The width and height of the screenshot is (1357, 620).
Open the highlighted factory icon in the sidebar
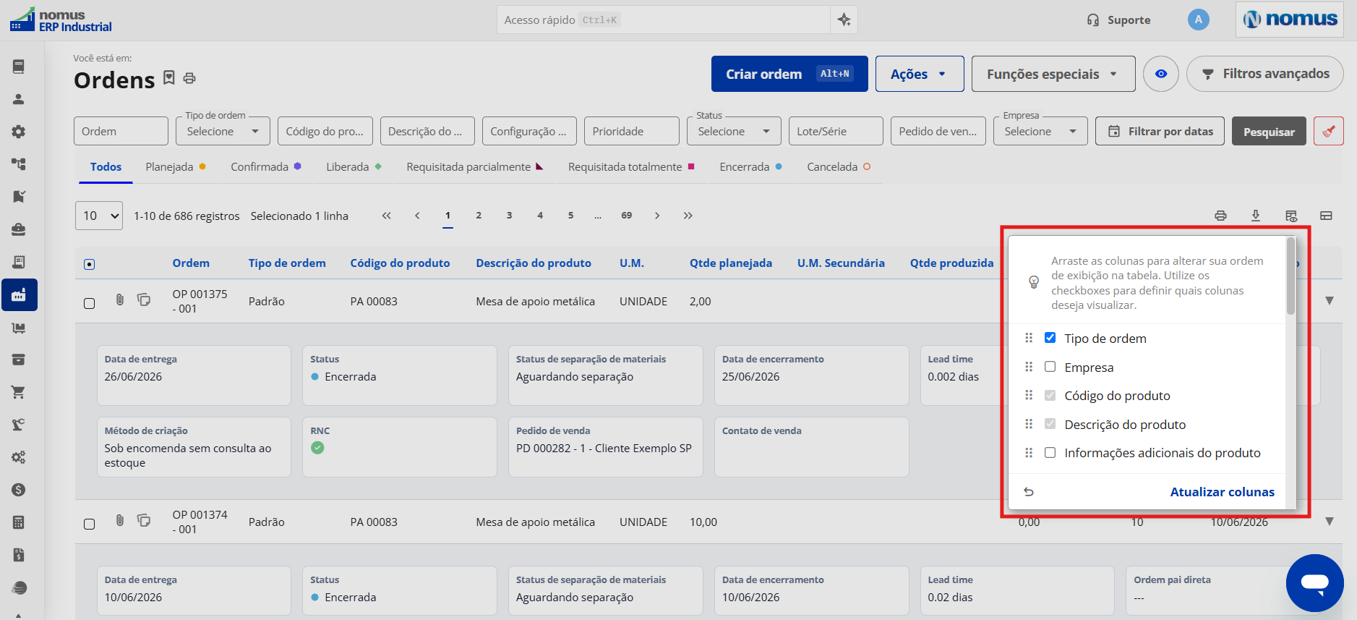pos(20,294)
